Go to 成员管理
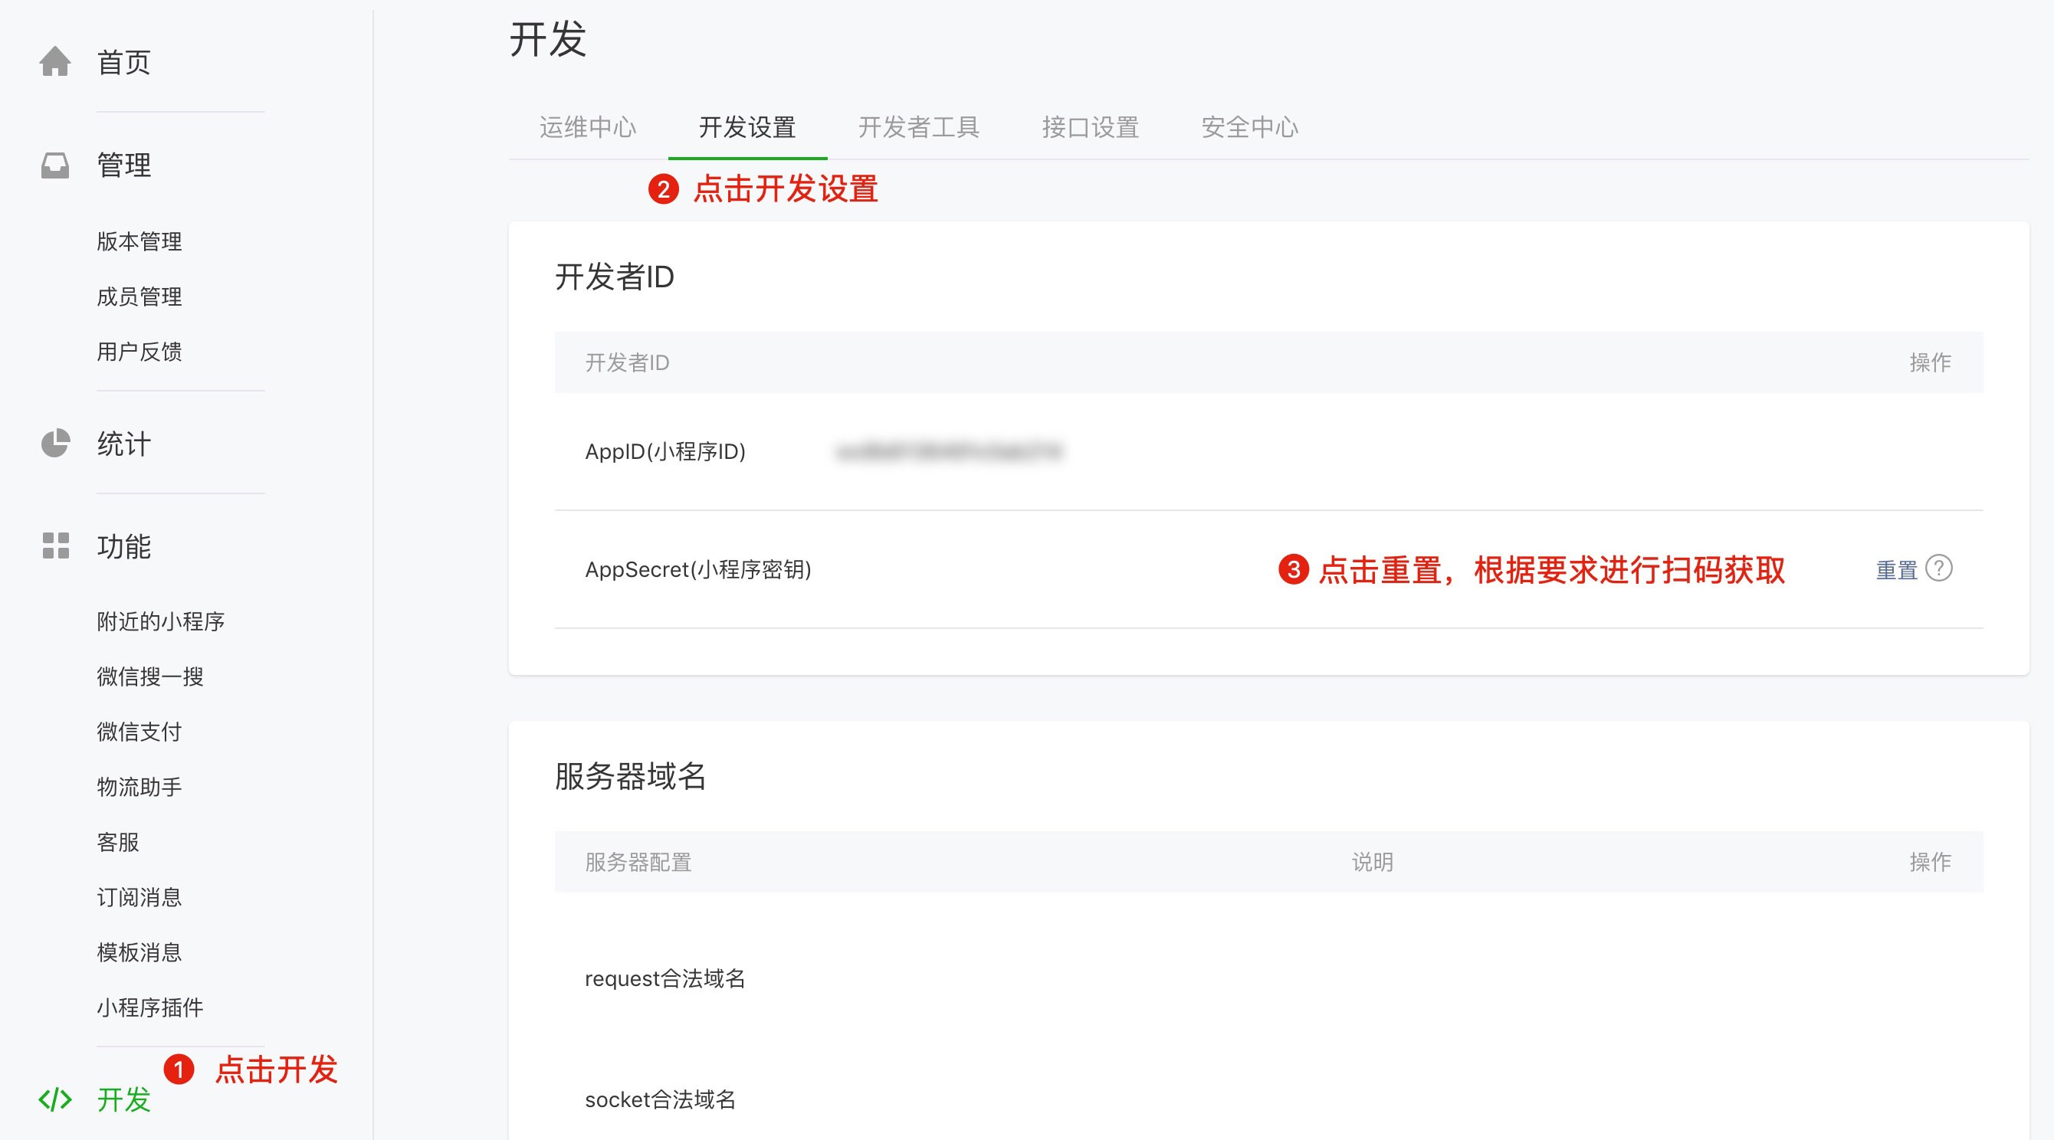2054x1140 pixels. (x=139, y=296)
